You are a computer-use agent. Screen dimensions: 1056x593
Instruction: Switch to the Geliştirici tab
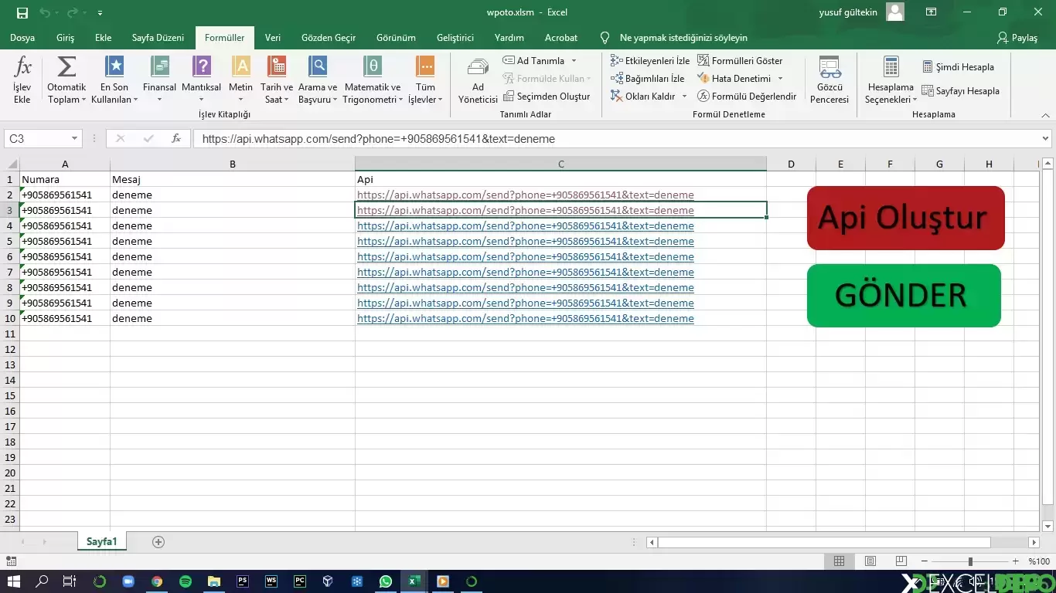[455, 38]
